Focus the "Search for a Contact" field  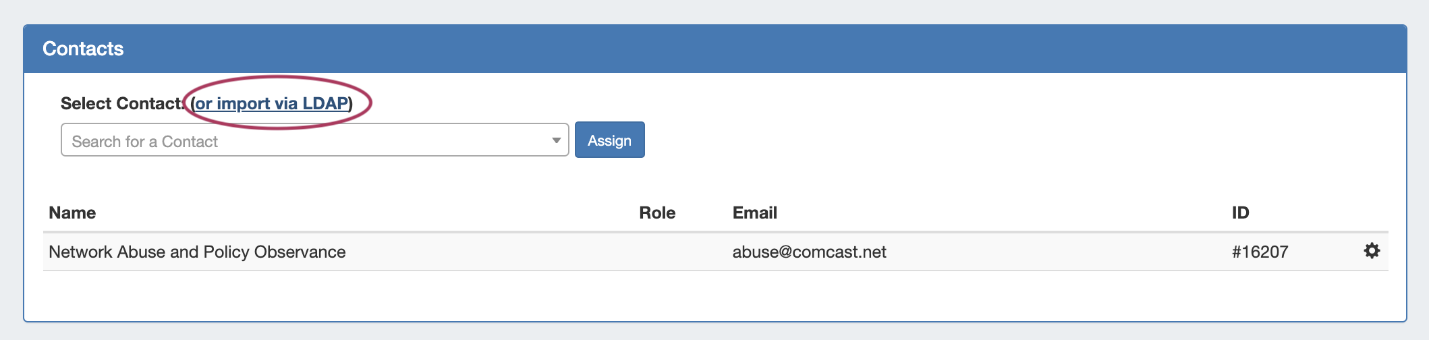click(x=304, y=140)
